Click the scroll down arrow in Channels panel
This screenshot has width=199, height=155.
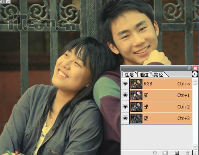(x=195, y=147)
